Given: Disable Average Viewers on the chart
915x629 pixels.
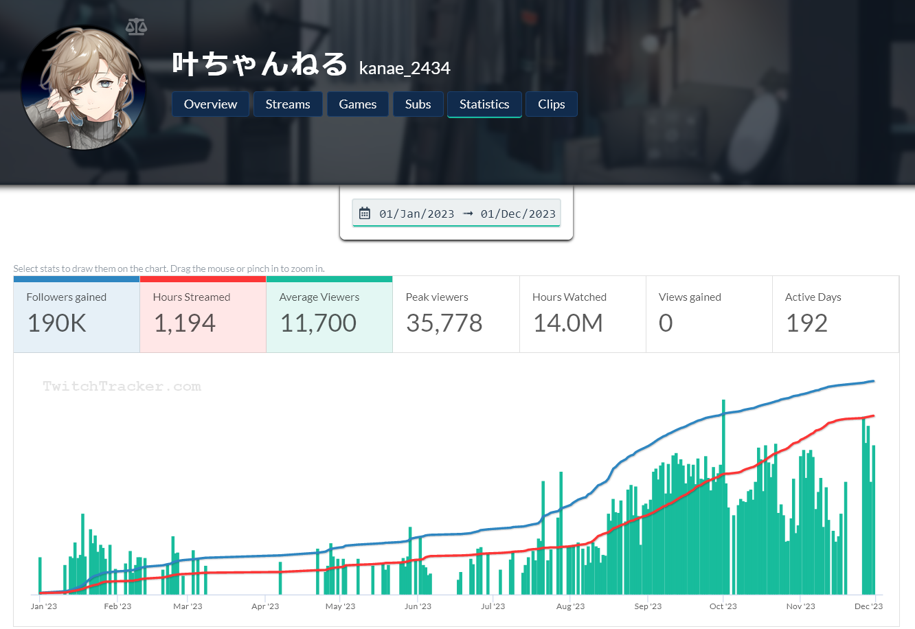Looking at the screenshot, I should pyautogui.click(x=329, y=314).
